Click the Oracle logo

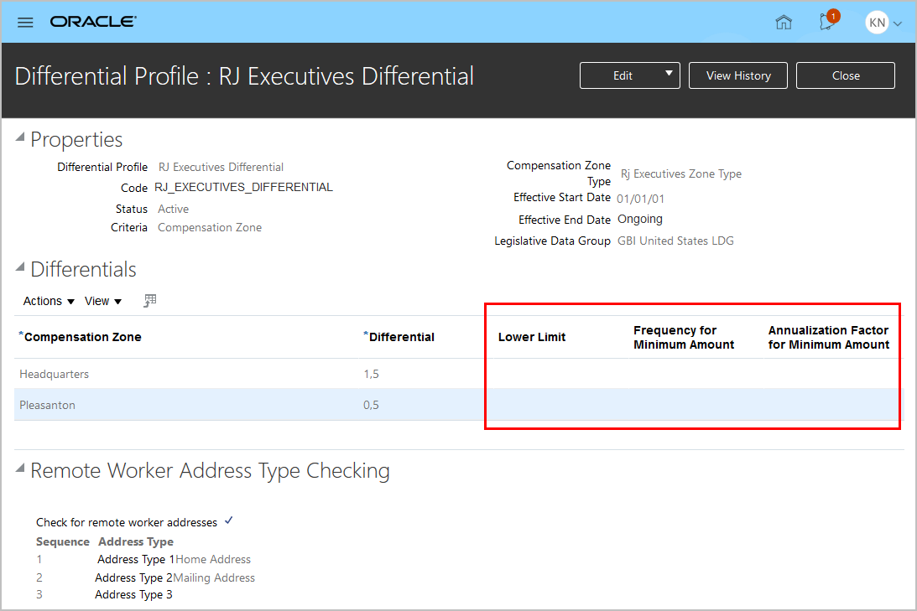coord(93,22)
